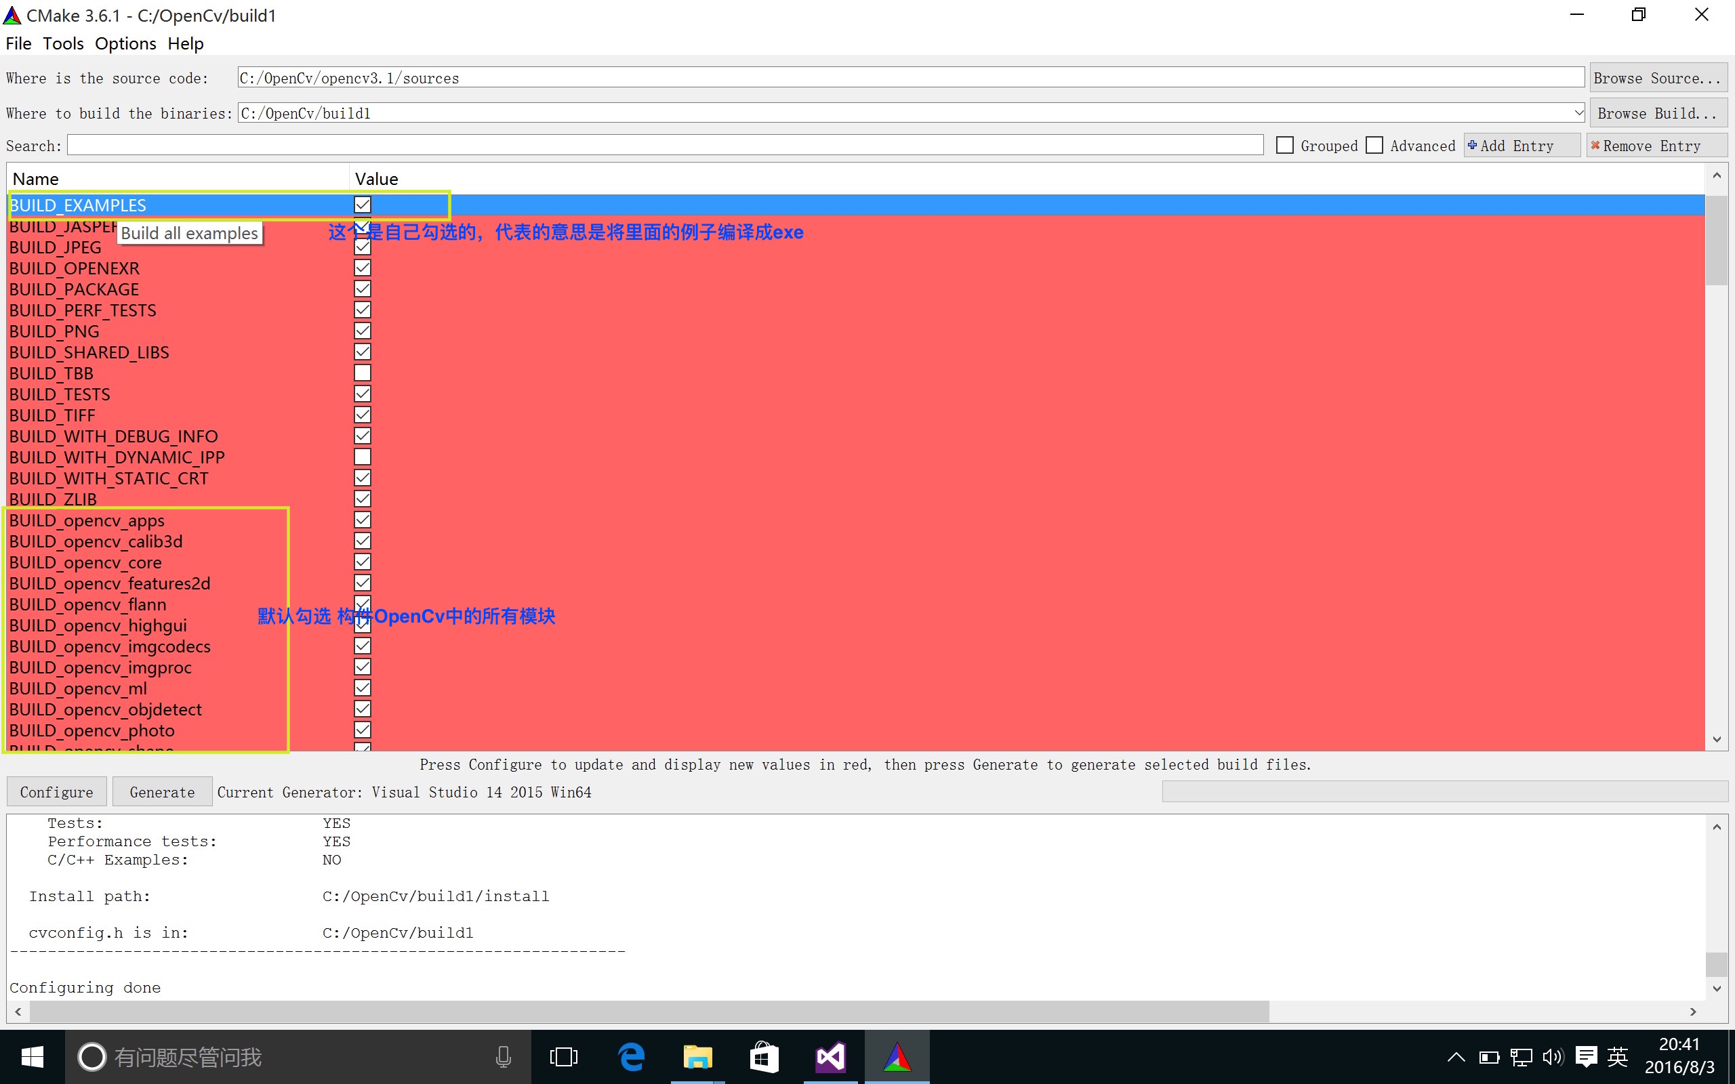1735x1084 pixels.
Task: Select BUILD_opencv_calib3d entry
Action: tap(856, 541)
